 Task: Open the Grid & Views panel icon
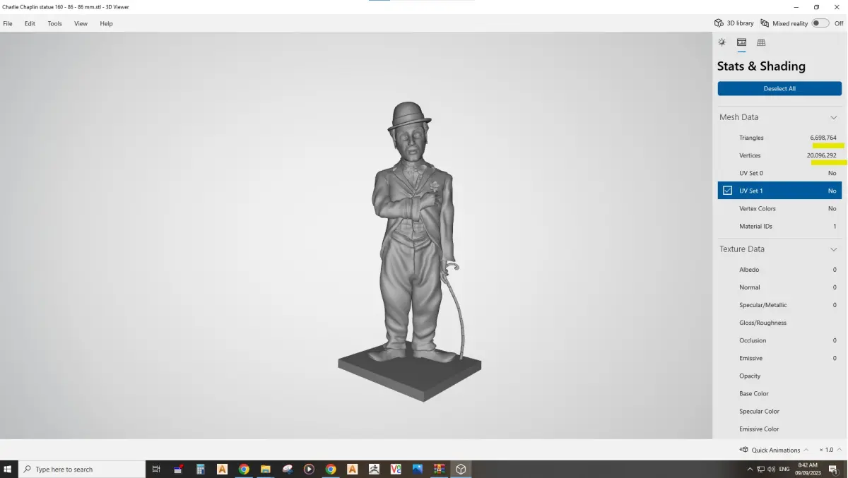(x=761, y=42)
